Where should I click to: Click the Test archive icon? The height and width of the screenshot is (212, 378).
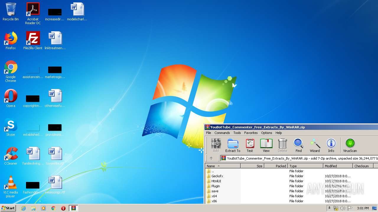coord(250,146)
